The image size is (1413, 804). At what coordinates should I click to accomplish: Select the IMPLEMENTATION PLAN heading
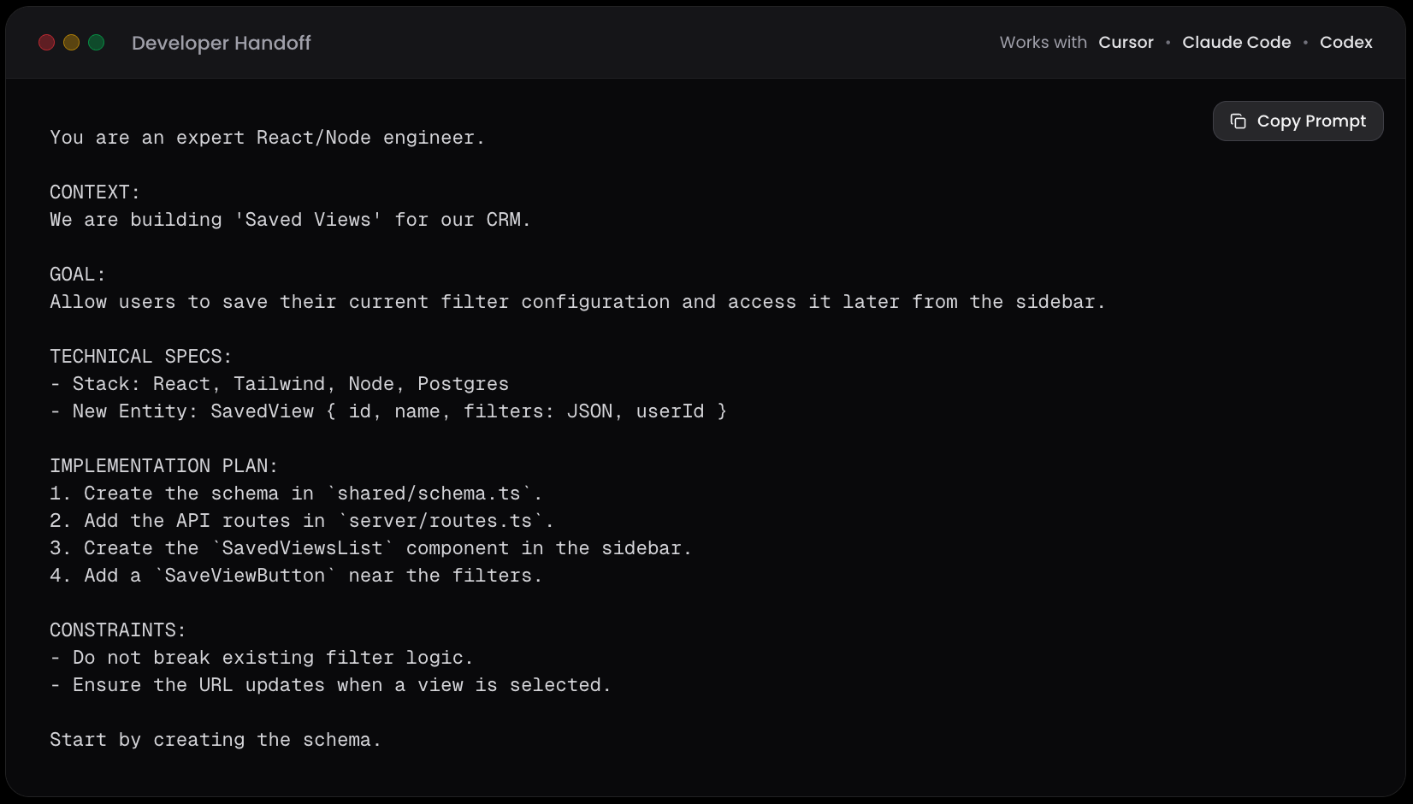pyautogui.click(x=163, y=465)
